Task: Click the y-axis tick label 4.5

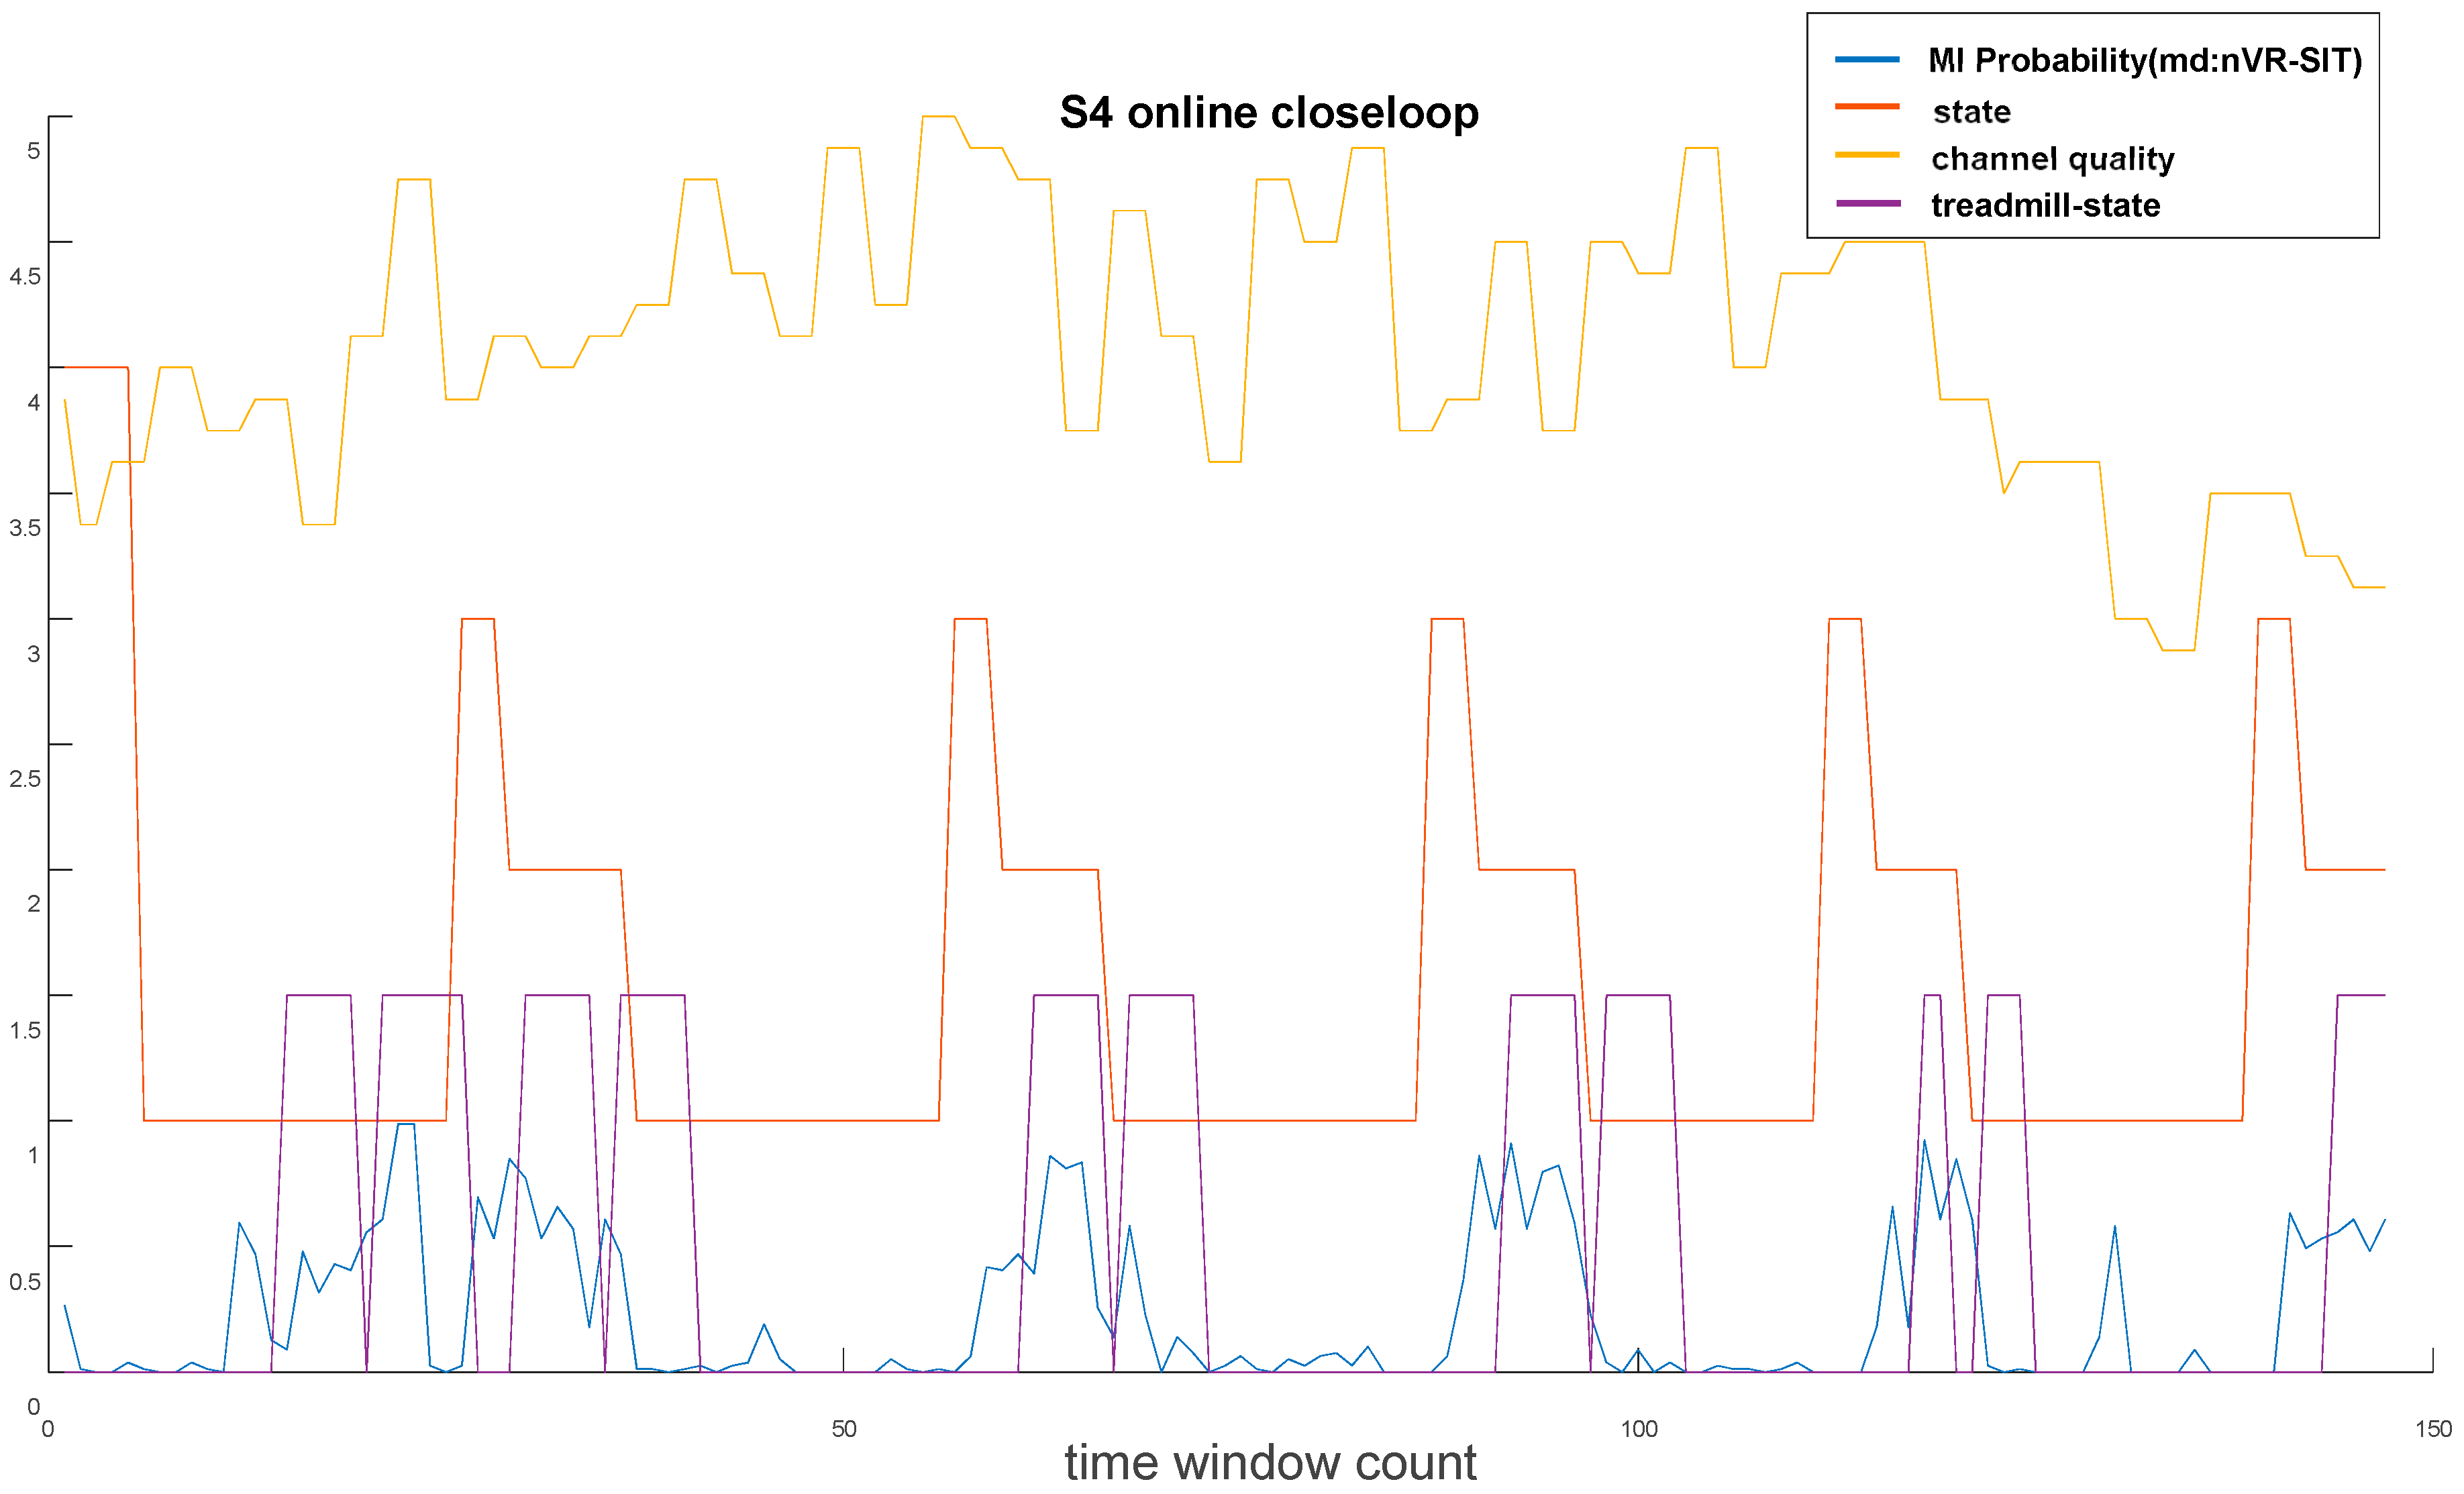Action: 25,276
